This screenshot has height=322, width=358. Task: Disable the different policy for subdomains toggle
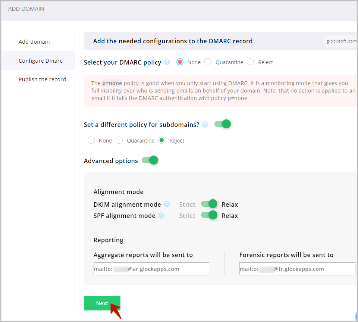(x=223, y=124)
